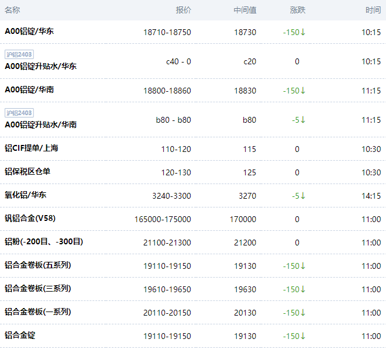The image size is (386, 353).
Task: Open the 氧化铝/华东 link
Action: pyautogui.click(x=26, y=195)
